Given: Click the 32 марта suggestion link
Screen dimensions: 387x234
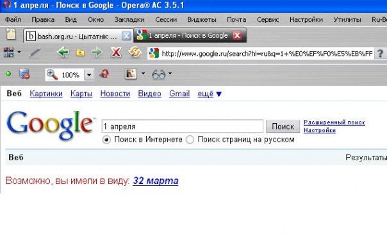Looking at the screenshot, I should tap(156, 181).
